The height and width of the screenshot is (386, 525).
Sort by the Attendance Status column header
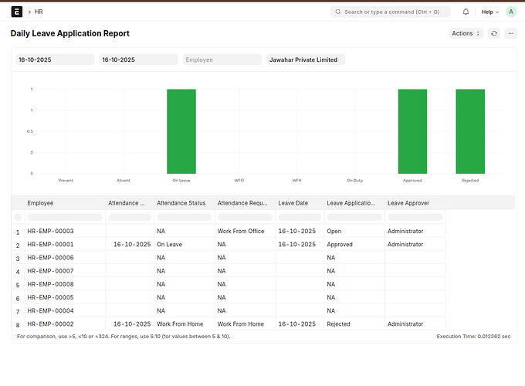(x=181, y=203)
